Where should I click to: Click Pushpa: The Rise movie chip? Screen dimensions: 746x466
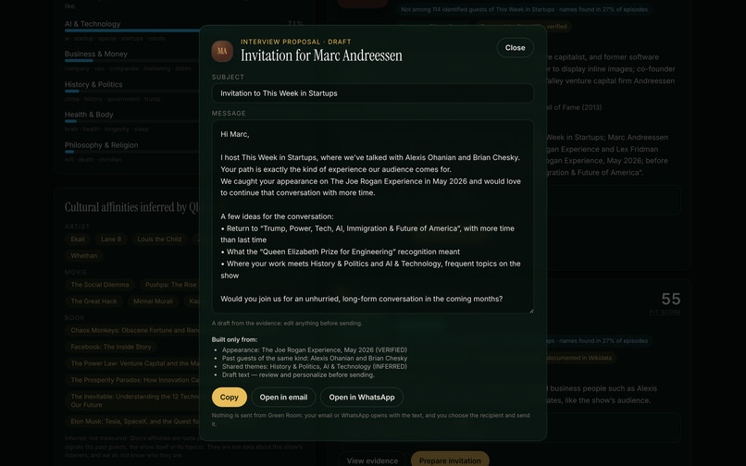(170, 285)
